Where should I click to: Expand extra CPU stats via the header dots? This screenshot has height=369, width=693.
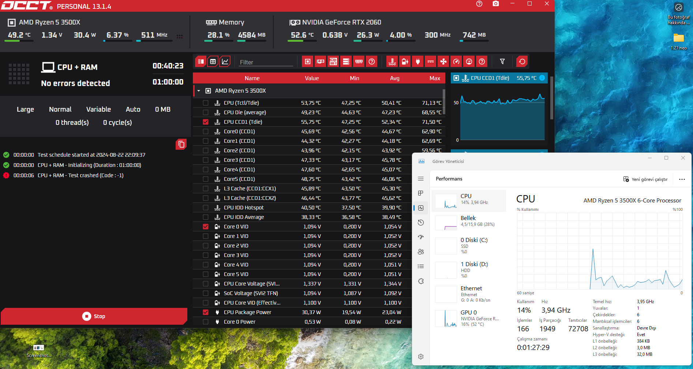click(x=180, y=36)
